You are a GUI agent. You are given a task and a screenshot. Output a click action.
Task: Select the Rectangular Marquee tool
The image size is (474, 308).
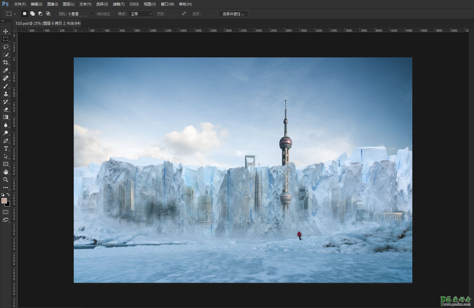(x=6, y=39)
